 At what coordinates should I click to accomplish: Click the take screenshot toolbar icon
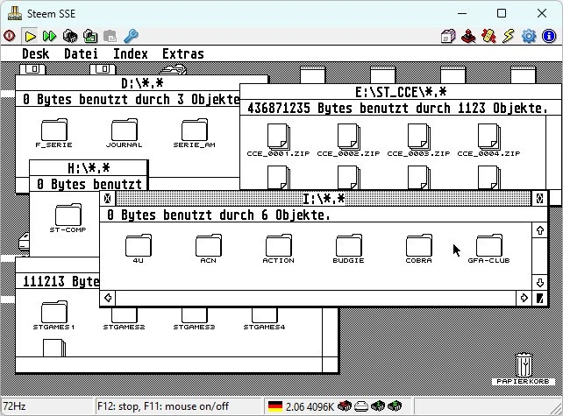point(90,36)
